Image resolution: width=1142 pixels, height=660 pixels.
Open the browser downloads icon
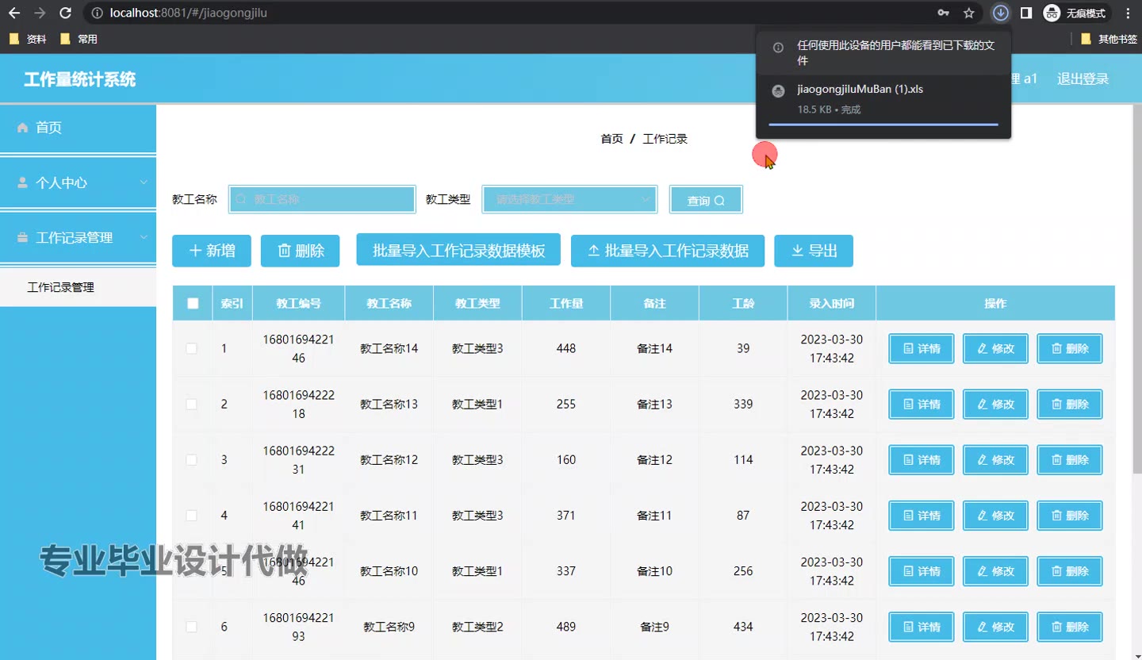[x=1001, y=13]
